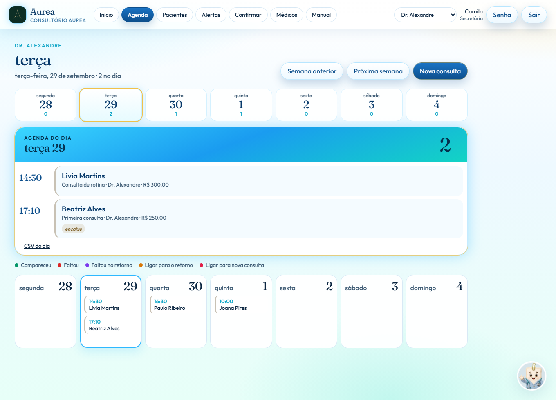Open the 10:00 Joana Pires entry

(x=241, y=304)
